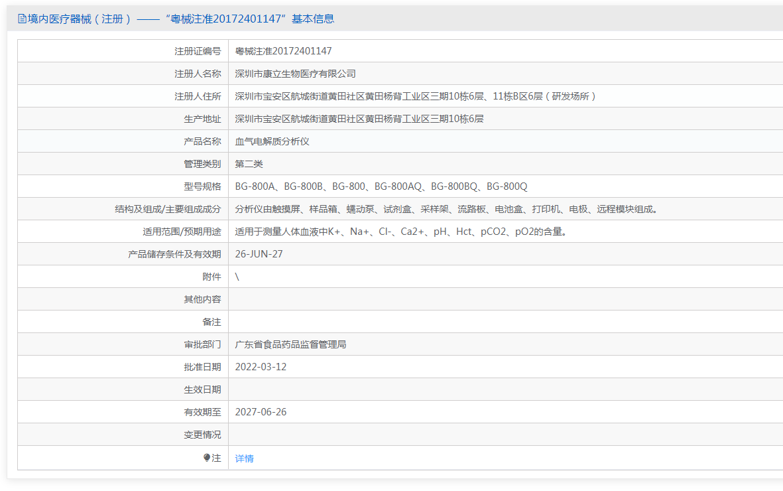Image resolution: width=783 pixels, height=491 pixels.
Task: Select the 26-JUN-27 validity value
Action: (259, 254)
